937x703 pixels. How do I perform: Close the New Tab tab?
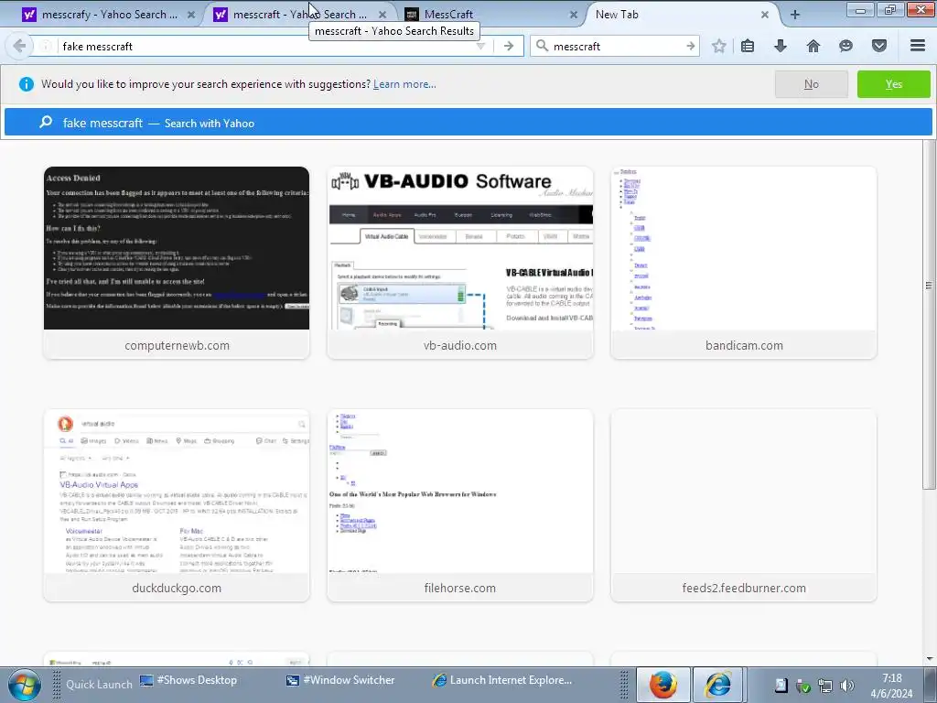pyautogui.click(x=765, y=15)
